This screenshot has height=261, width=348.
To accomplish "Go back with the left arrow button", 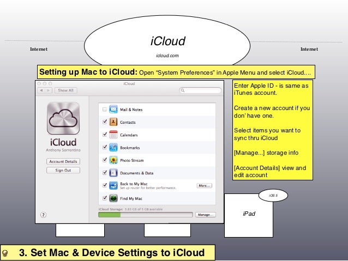I will click(41, 90).
